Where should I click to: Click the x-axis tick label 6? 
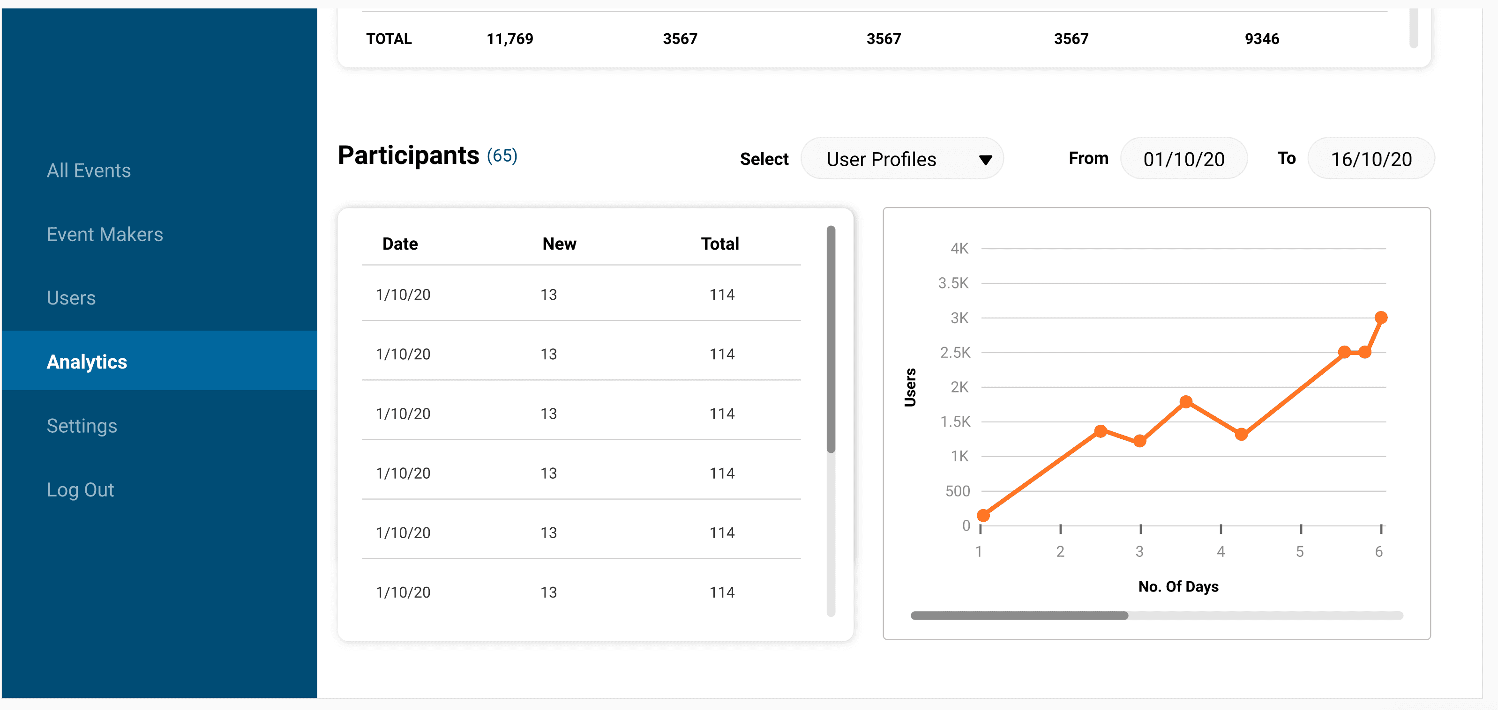click(x=1378, y=551)
